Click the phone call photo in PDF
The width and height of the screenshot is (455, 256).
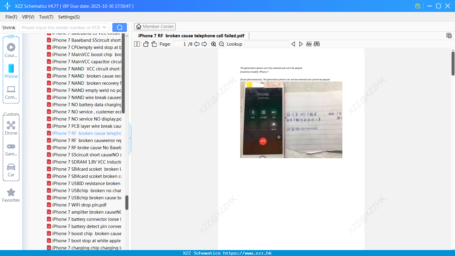coord(291,120)
